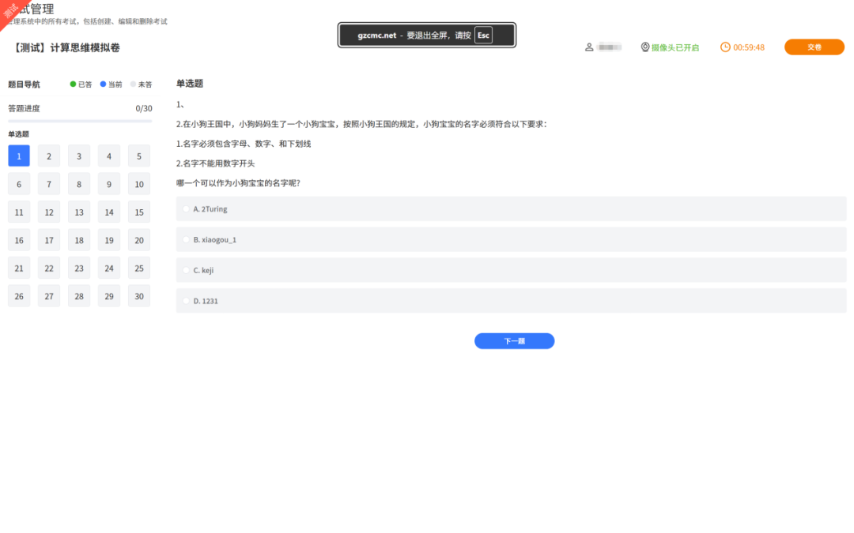
Task: Open question 26 from the navigator
Action: coord(19,296)
